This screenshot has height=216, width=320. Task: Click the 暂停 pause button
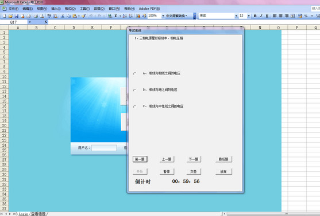(x=167, y=172)
